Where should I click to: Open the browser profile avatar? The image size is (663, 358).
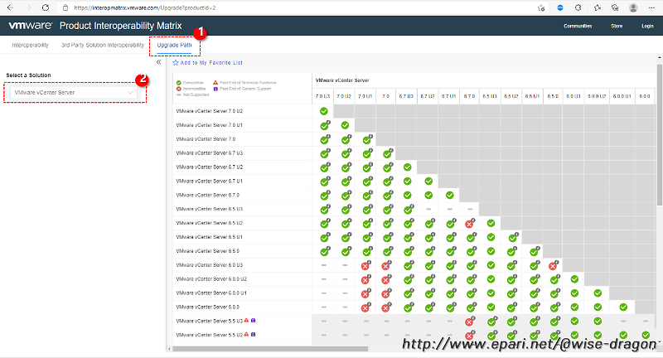(x=633, y=7)
